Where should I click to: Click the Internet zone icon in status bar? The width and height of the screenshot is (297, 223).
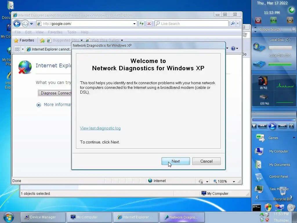(150, 181)
